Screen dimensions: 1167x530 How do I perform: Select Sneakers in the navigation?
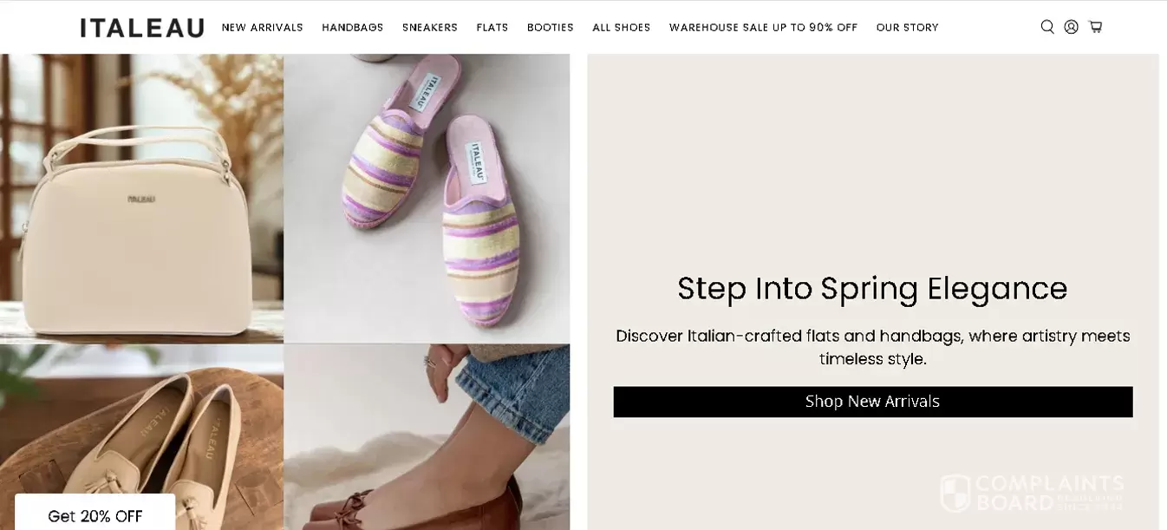coord(429,28)
